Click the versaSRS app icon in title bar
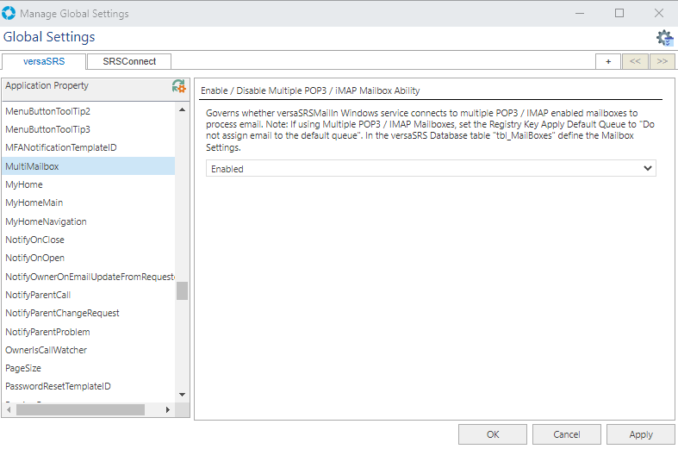 pyautogui.click(x=9, y=14)
